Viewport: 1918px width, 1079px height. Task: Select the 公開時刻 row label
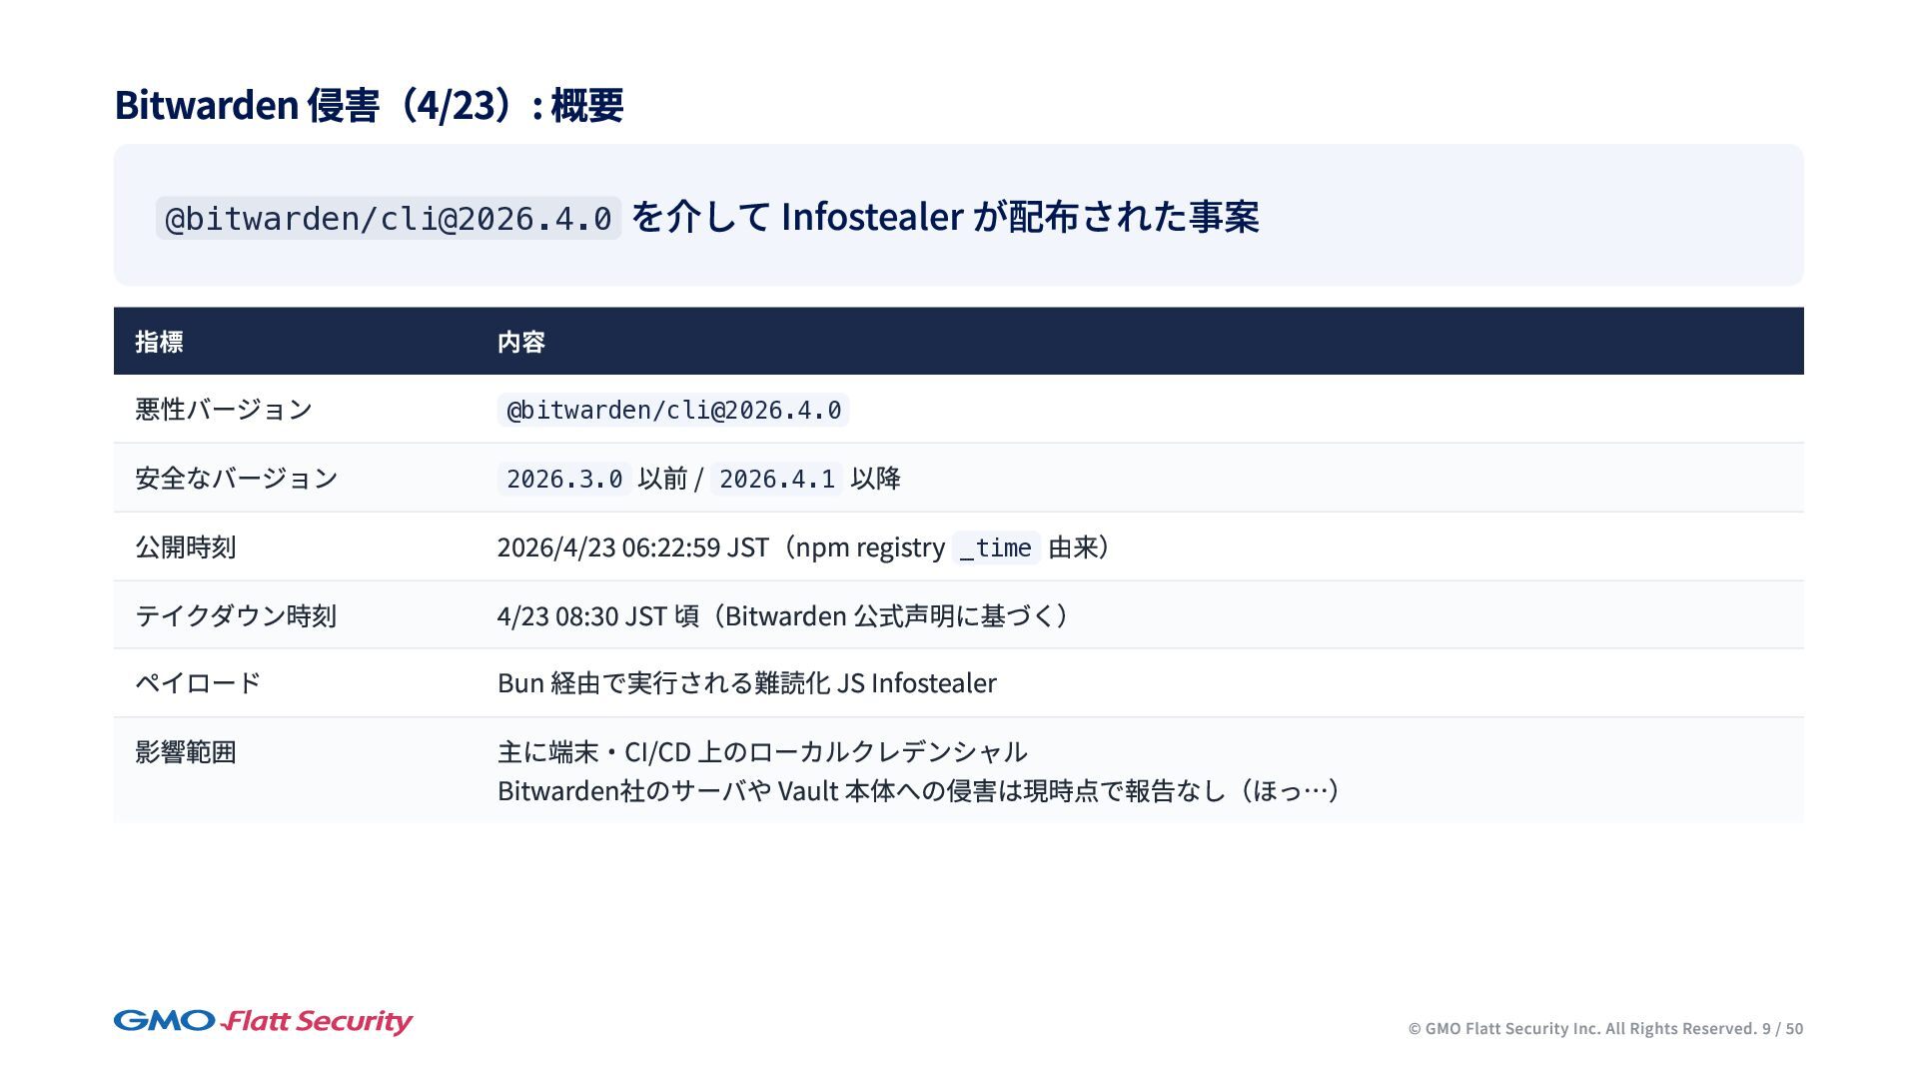[186, 547]
